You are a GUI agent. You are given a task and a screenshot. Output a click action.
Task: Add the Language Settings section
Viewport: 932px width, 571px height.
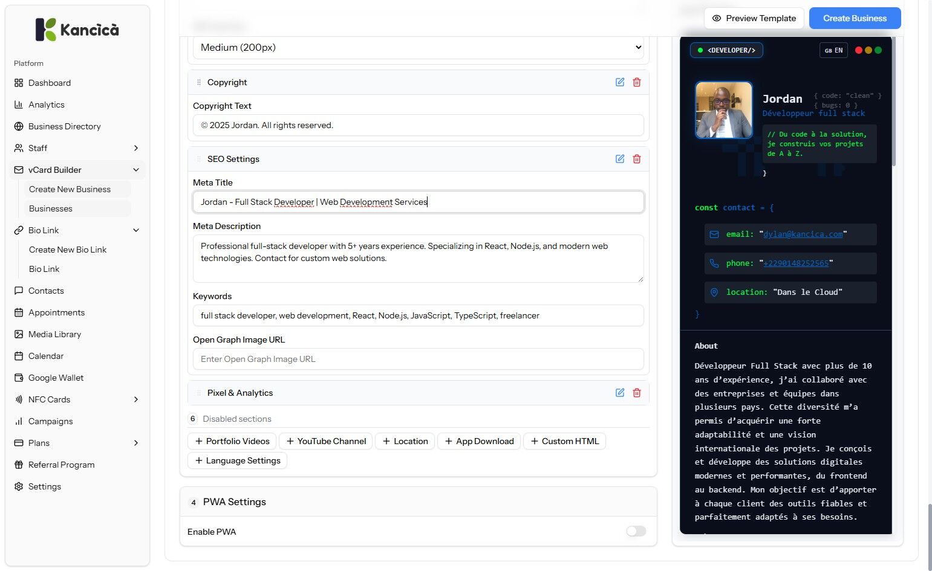[238, 460]
